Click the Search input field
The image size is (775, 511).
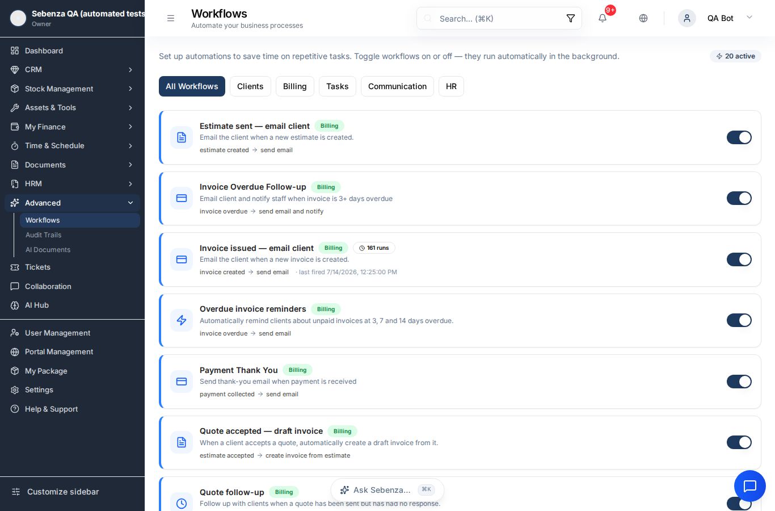(499, 18)
